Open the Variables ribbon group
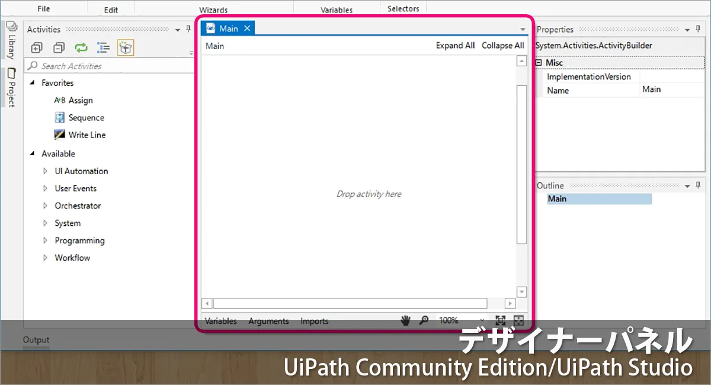The image size is (711, 385). [337, 9]
